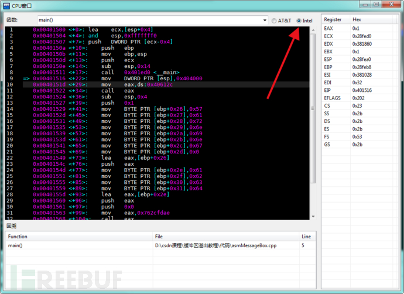Viewport: 404px width, 294px height.
Task: Click current line mov DWORD PTR [esp],0x404000
Action: point(166,78)
